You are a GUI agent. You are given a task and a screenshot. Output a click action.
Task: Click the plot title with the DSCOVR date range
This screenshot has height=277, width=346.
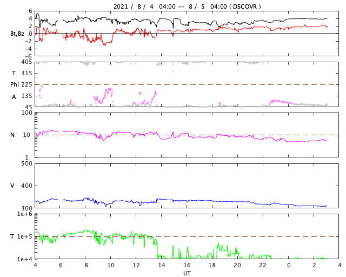(187, 6)
